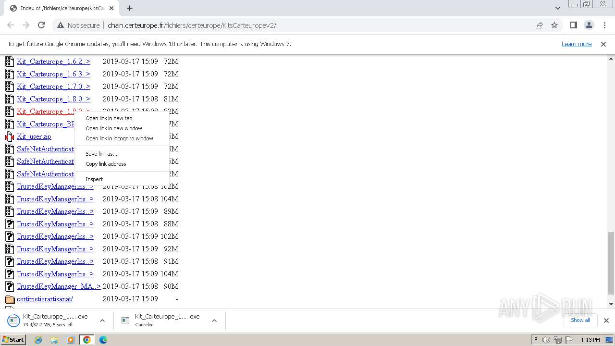Open the Windows Start menu

(x=13, y=339)
